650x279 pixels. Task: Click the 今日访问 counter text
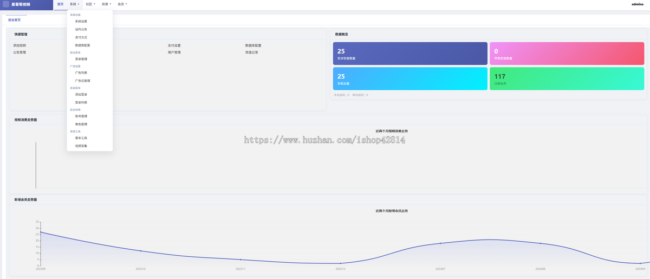(341, 95)
